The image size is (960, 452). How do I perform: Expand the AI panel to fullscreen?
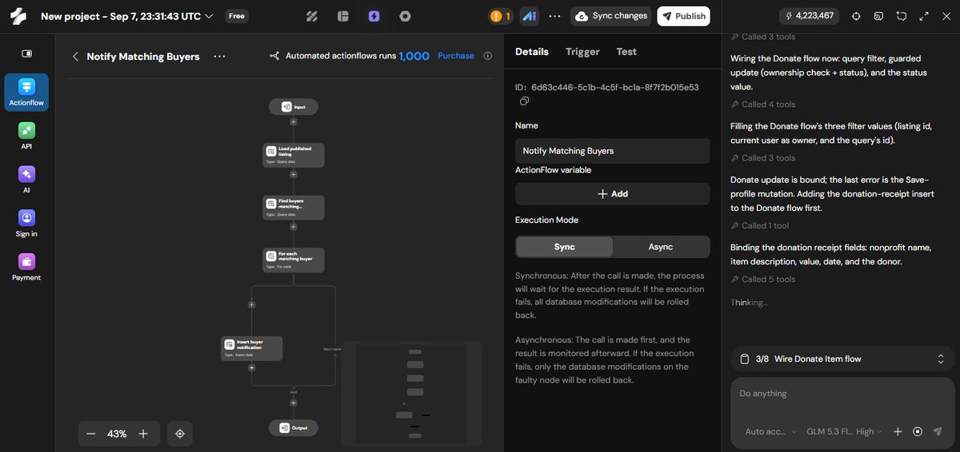coord(924,16)
